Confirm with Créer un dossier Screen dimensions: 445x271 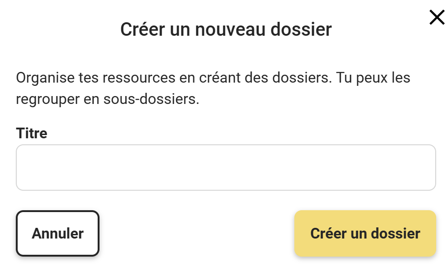(x=365, y=233)
